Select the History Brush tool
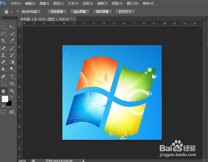The image size is (208, 162). pyautogui.click(x=12, y=55)
